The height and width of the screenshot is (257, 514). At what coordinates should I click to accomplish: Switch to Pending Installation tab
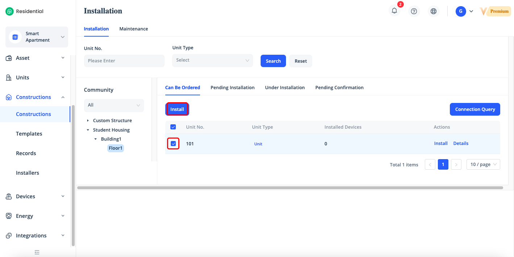click(232, 88)
